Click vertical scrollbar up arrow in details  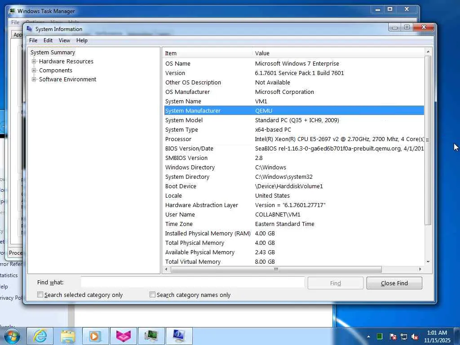click(x=428, y=52)
